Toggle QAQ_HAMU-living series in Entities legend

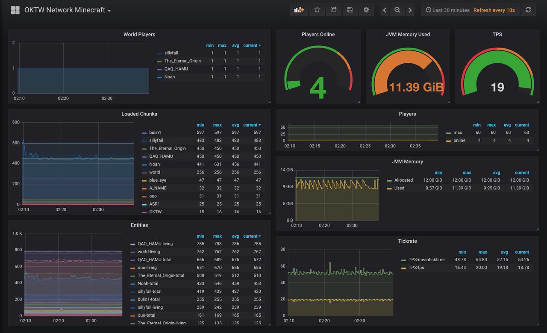(155, 244)
